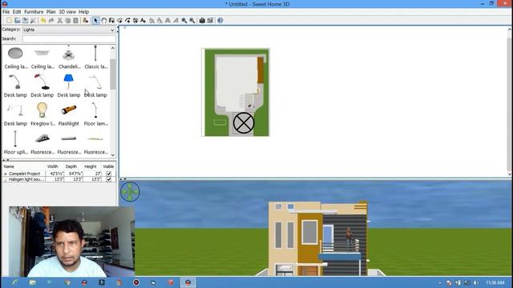Image resolution: width=513 pixels, height=288 pixels.
Task: Activate the Select arrow tool
Action: (95, 21)
